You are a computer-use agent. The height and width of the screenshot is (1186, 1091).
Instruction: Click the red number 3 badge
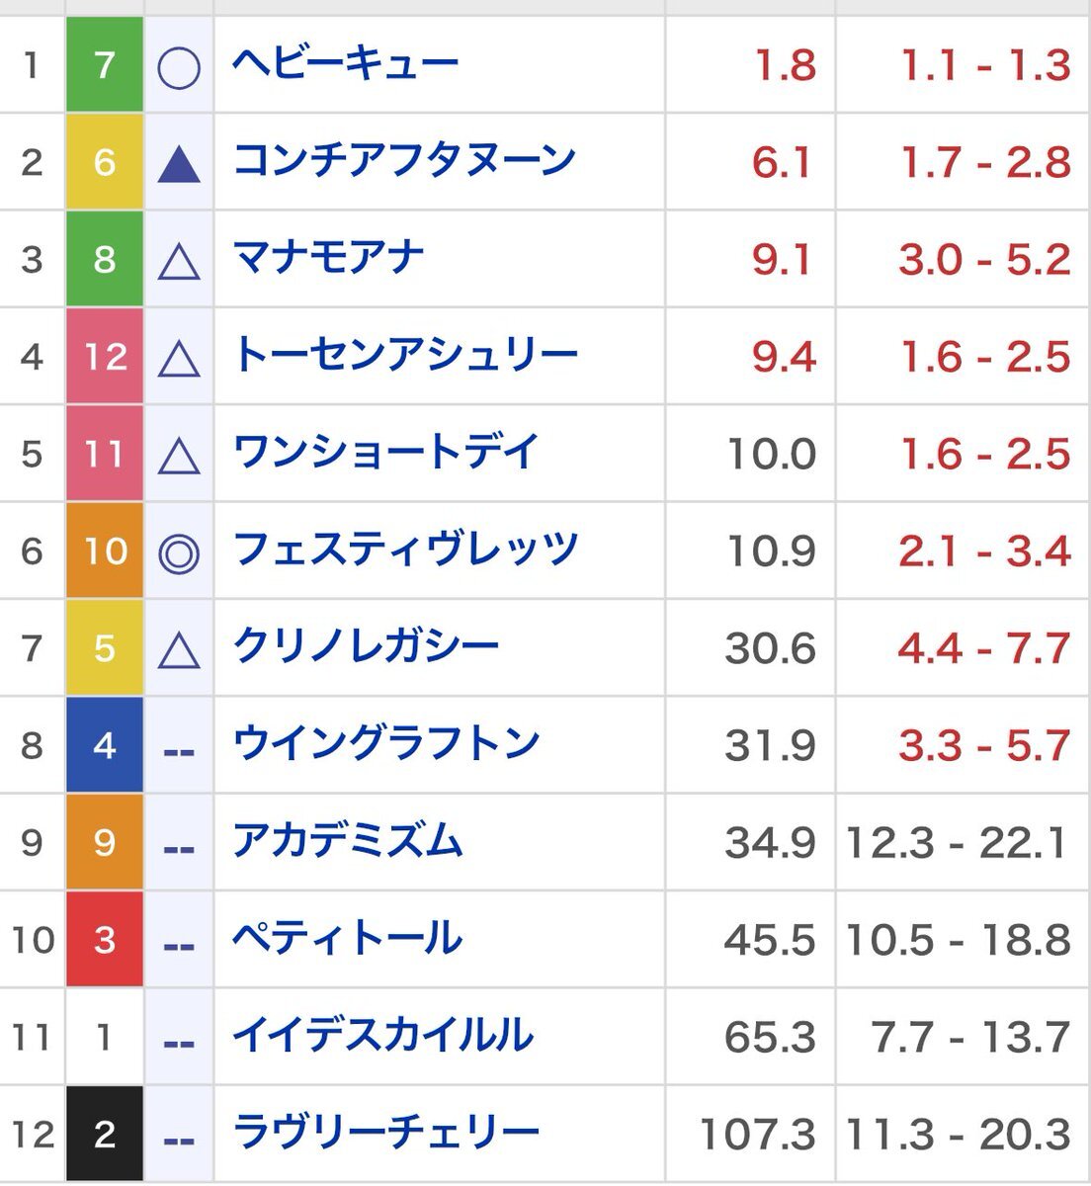[x=105, y=939]
